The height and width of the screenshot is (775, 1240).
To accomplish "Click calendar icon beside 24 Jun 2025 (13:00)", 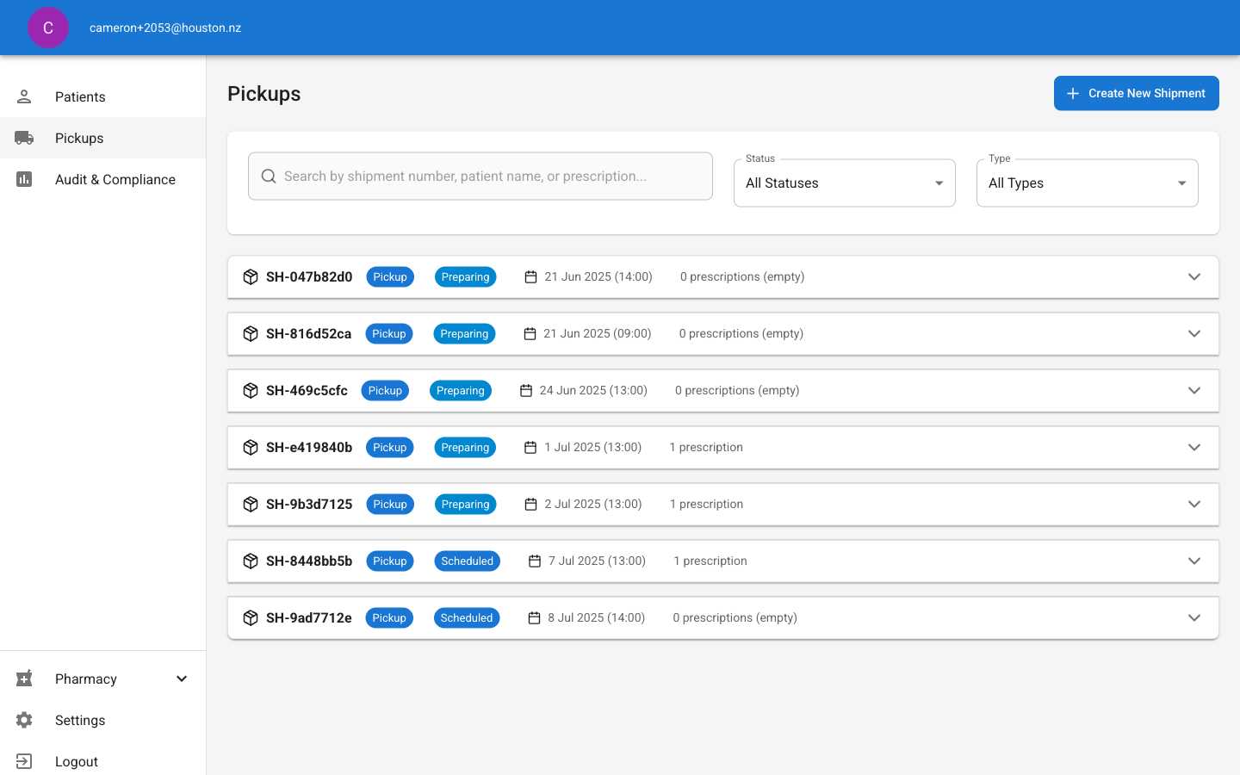I will click(x=526, y=390).
